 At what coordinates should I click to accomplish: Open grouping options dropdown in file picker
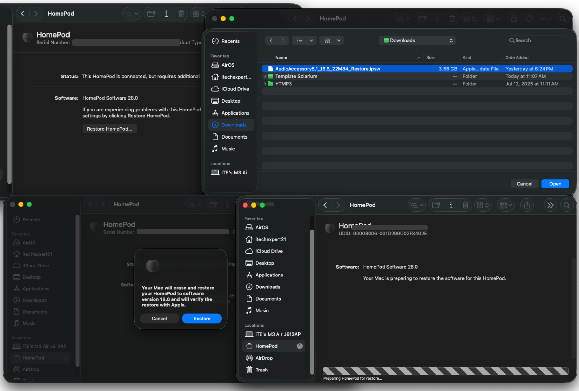pos(332,40)
